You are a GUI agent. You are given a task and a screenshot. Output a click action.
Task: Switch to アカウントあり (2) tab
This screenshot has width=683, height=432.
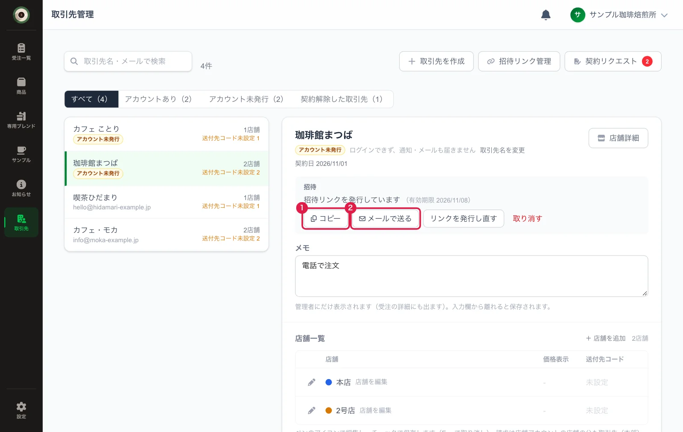[160, 99]
